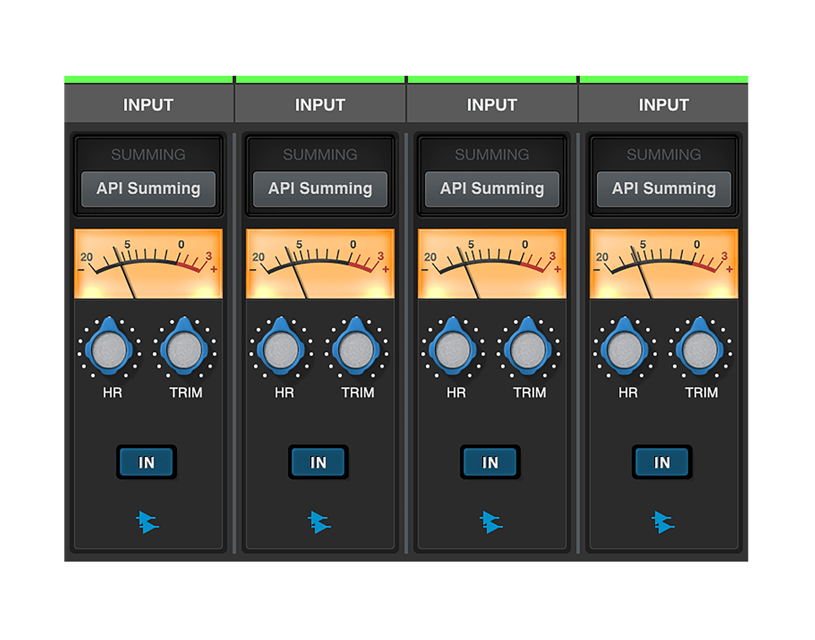The height and width of the screenshot is (640, 815).
Task: Toggle the IN button on the first channel
Action: (x=147, y=462)
